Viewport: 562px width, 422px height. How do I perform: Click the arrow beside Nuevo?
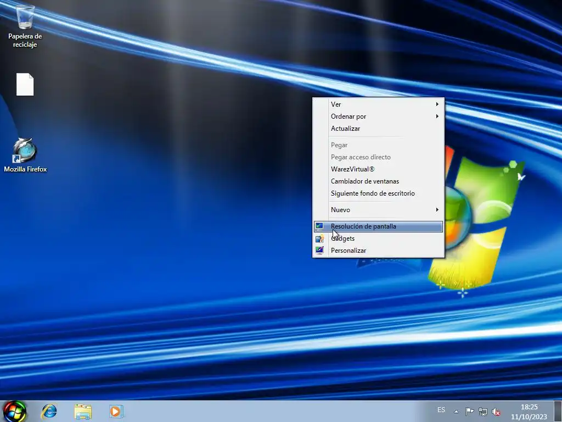437,209
